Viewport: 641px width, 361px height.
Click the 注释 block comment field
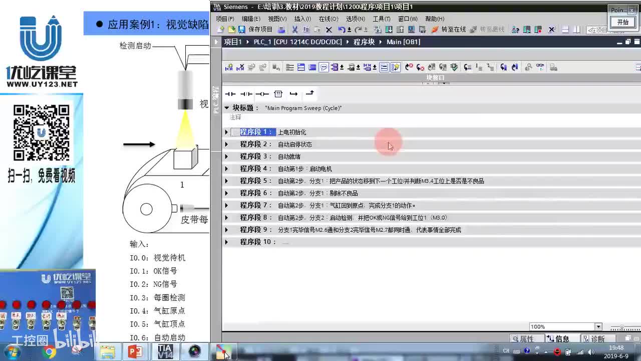[235, 117]
